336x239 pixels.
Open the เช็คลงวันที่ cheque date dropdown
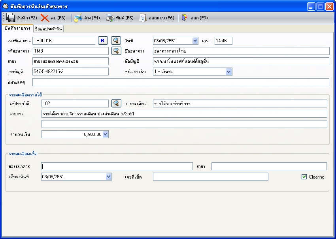tap(109, 177)
